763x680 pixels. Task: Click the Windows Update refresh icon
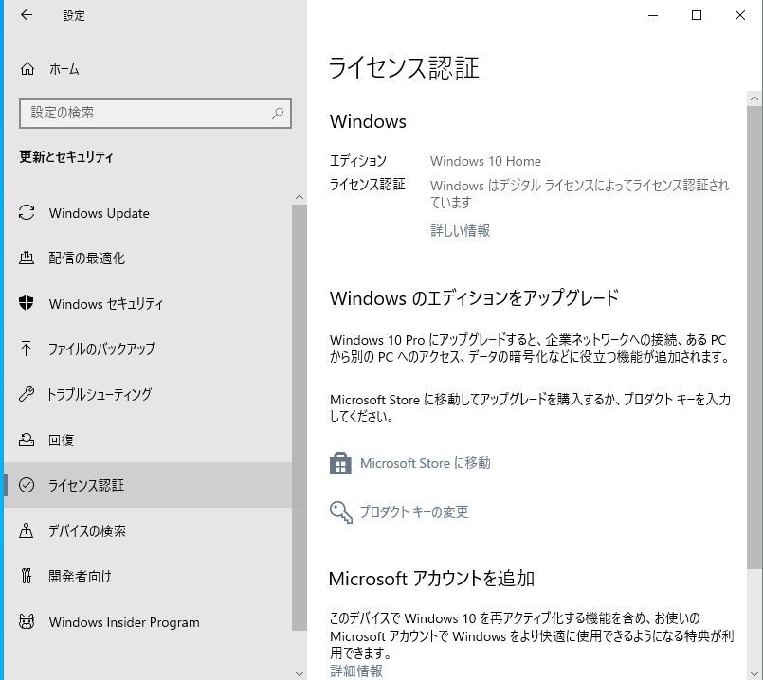(27, 212)
